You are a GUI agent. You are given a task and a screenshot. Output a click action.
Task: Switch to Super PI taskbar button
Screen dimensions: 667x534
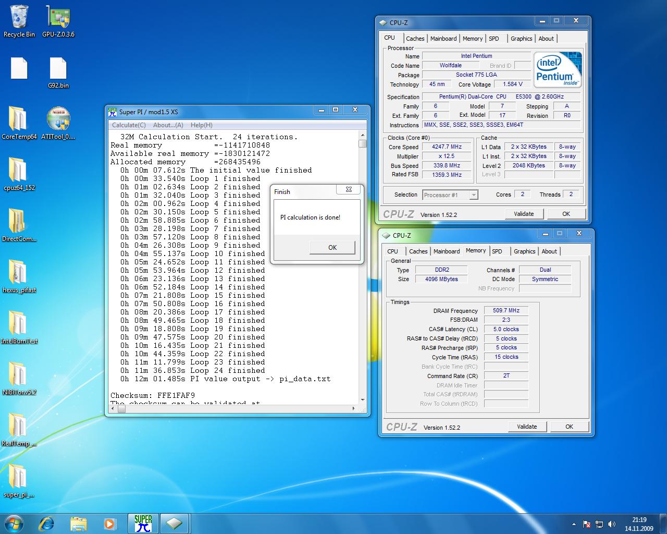tap(143, 524)
